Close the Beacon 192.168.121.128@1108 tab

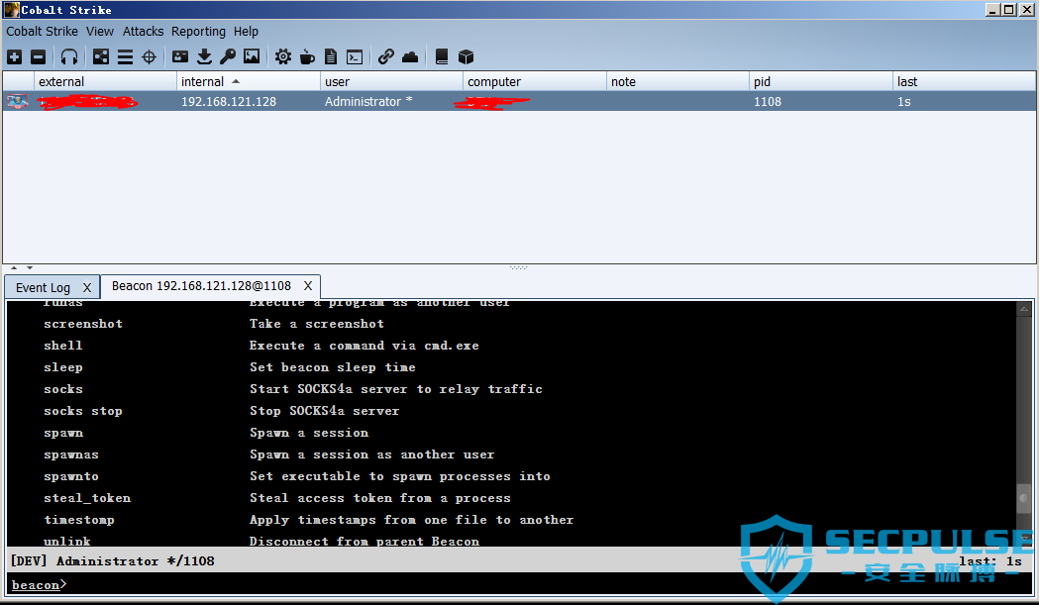click(307, 285)
